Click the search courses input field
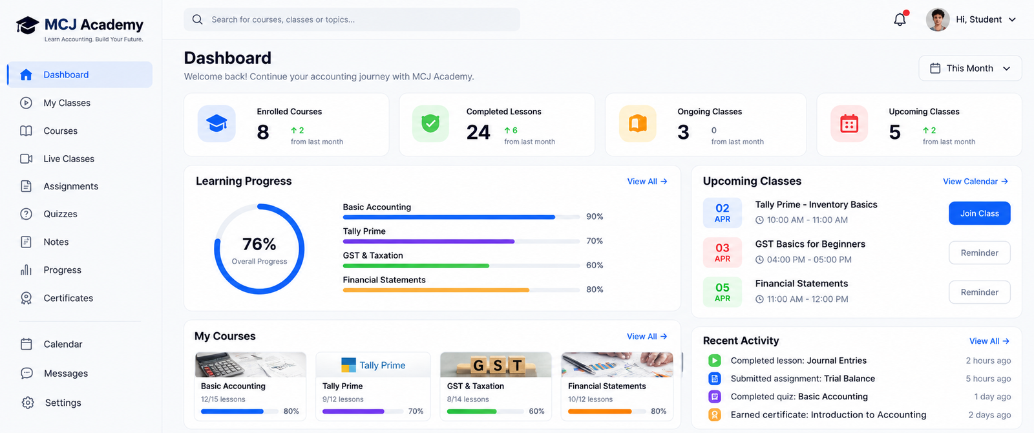This screenshot has height=433, width=1034. pyautogui.click(x=352, y=19)
